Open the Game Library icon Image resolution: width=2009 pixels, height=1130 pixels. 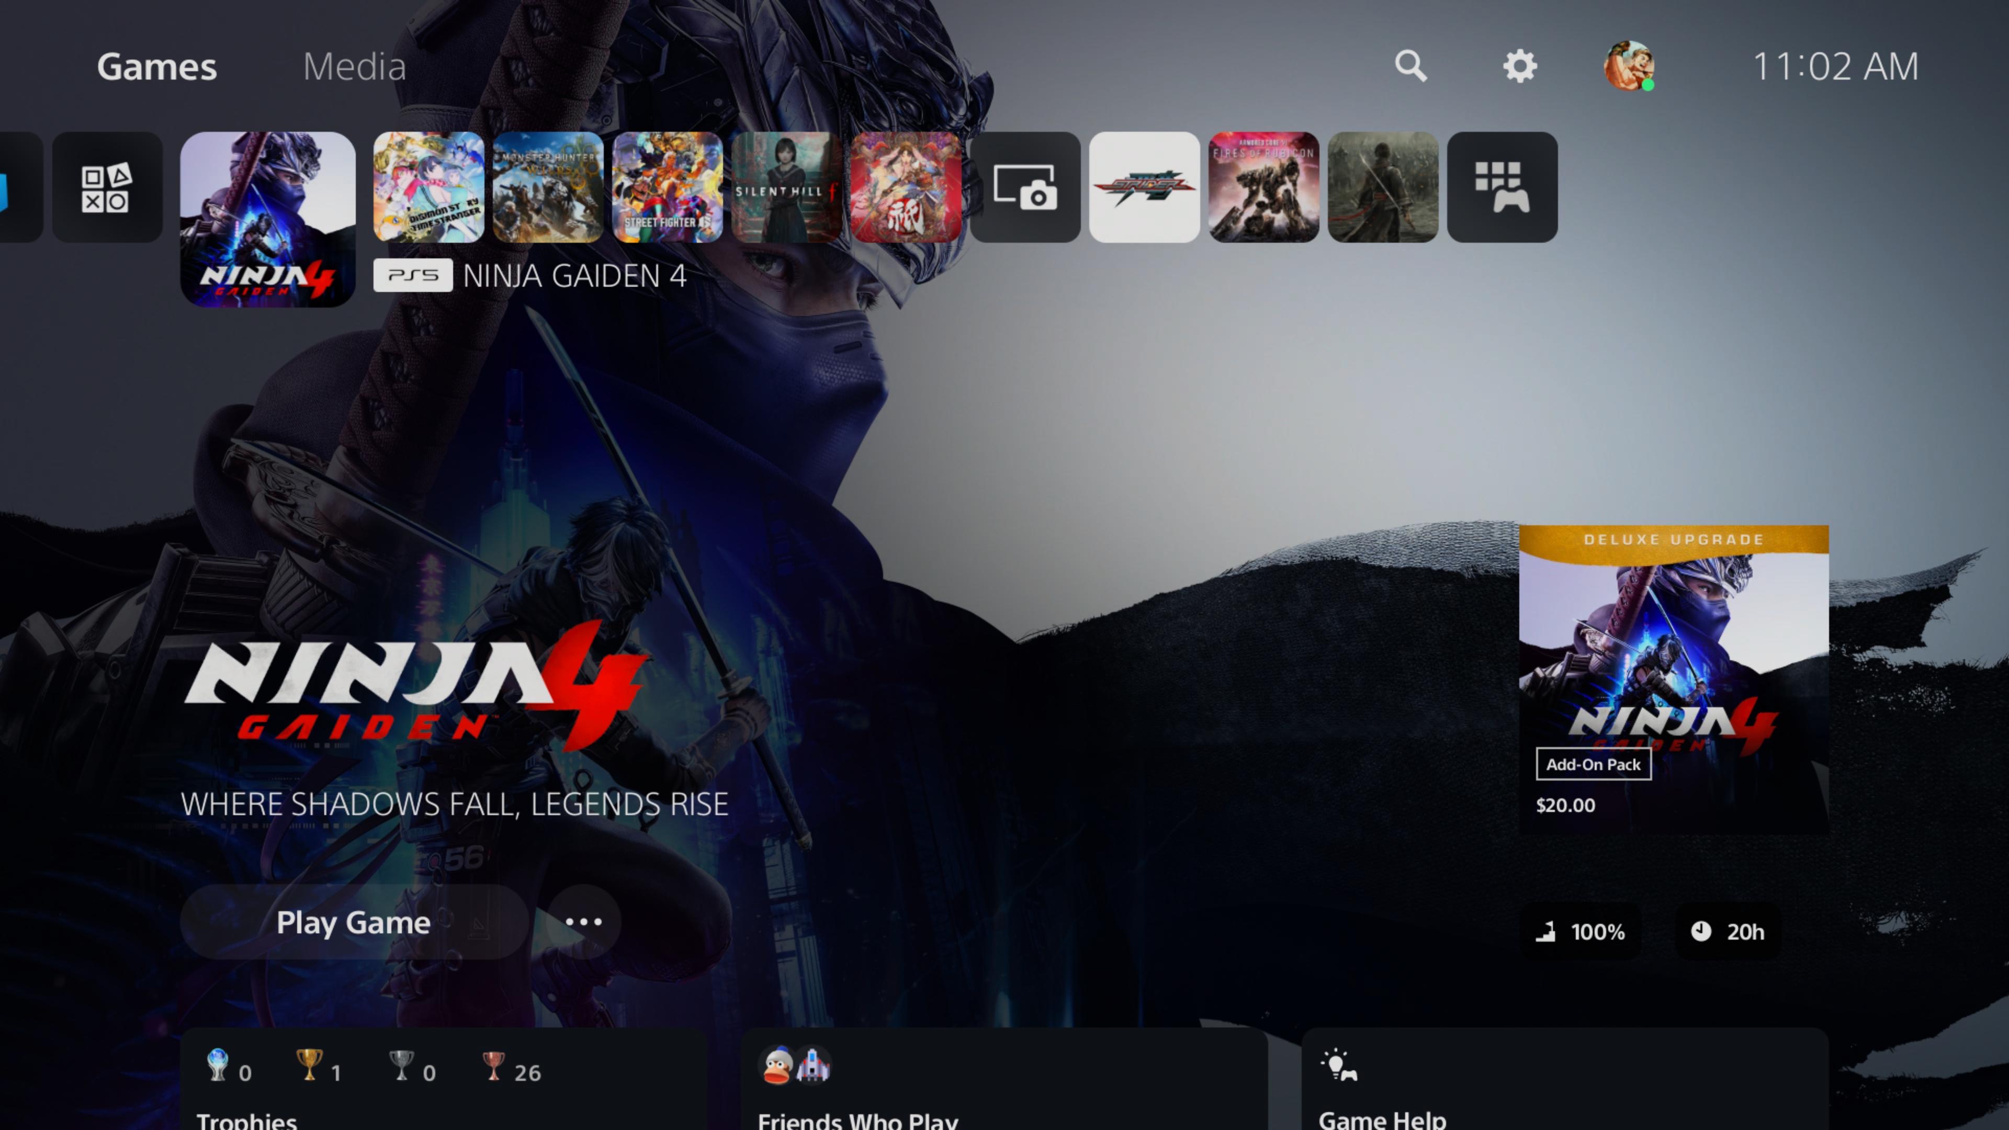(x=1502, y=187)
